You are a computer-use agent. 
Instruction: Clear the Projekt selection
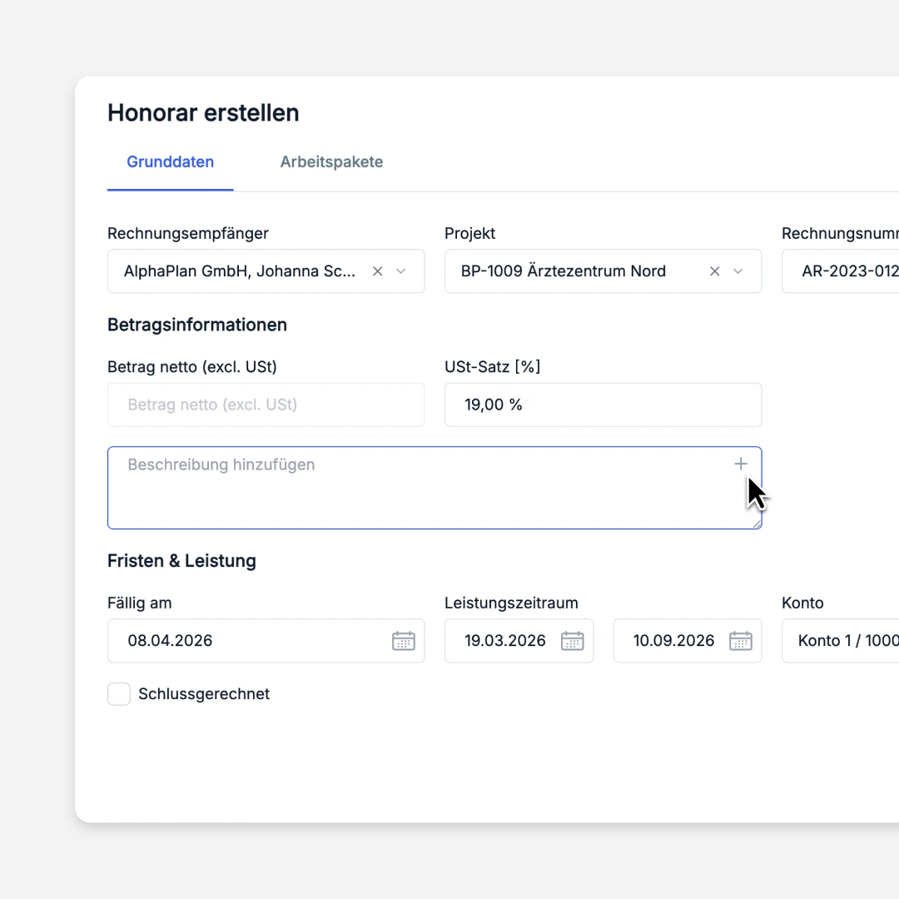tap(714, 271)
